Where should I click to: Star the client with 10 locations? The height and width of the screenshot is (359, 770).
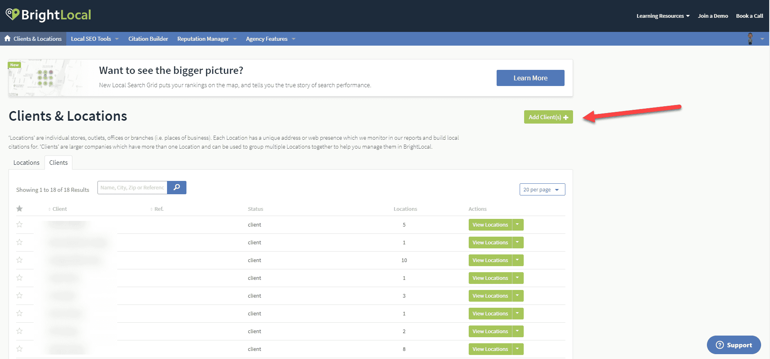tap(19, 260)
